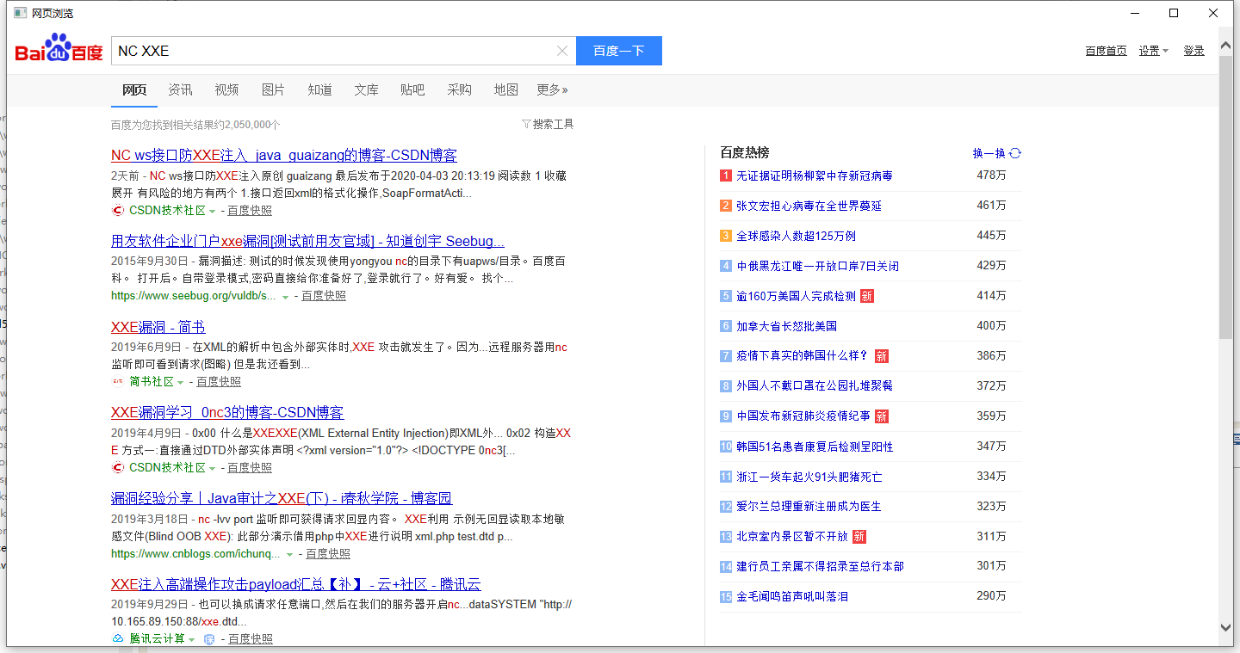
Task: Click the CSDN icon under NC ws接口防XXE注入 result
Action: click(118, 210)
